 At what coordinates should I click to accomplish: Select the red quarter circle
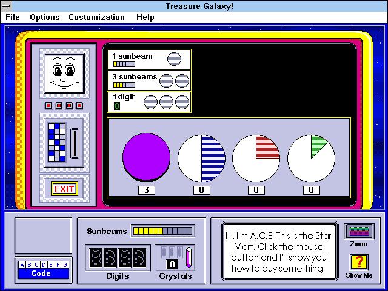tap(256, 158)
